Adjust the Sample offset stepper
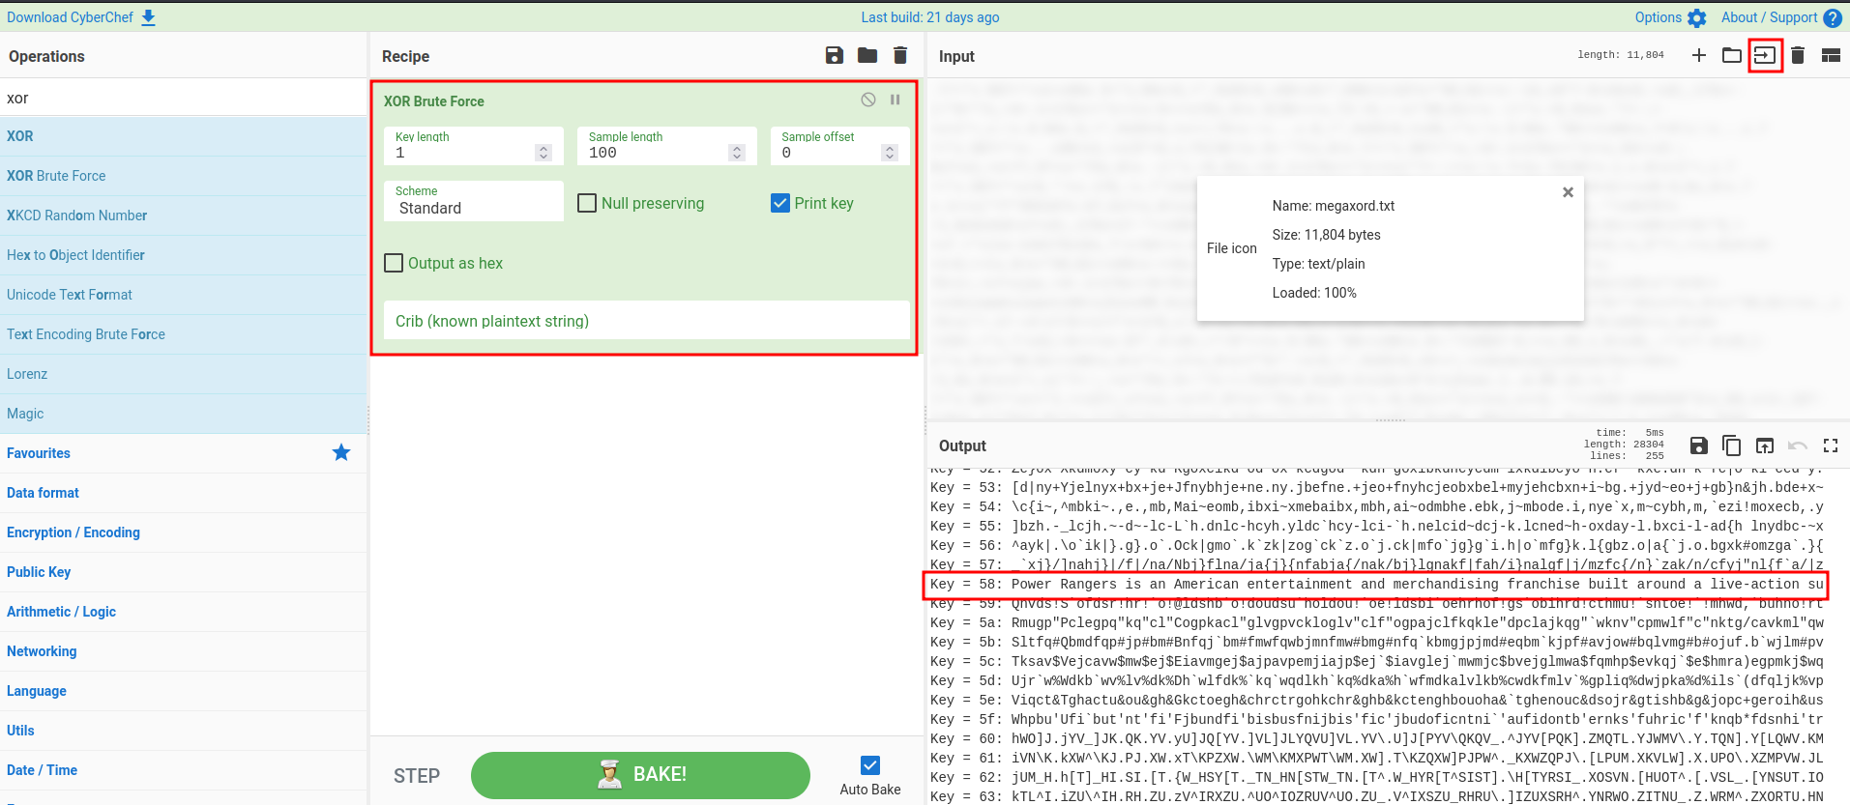This screenshot has width=1850, height=805. pyautogui.click(x=890, y=153)
